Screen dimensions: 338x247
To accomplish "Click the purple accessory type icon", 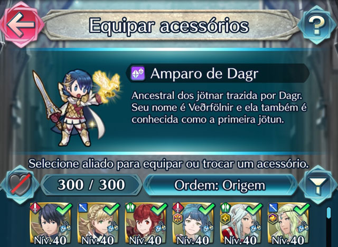I will click(138, 73).
